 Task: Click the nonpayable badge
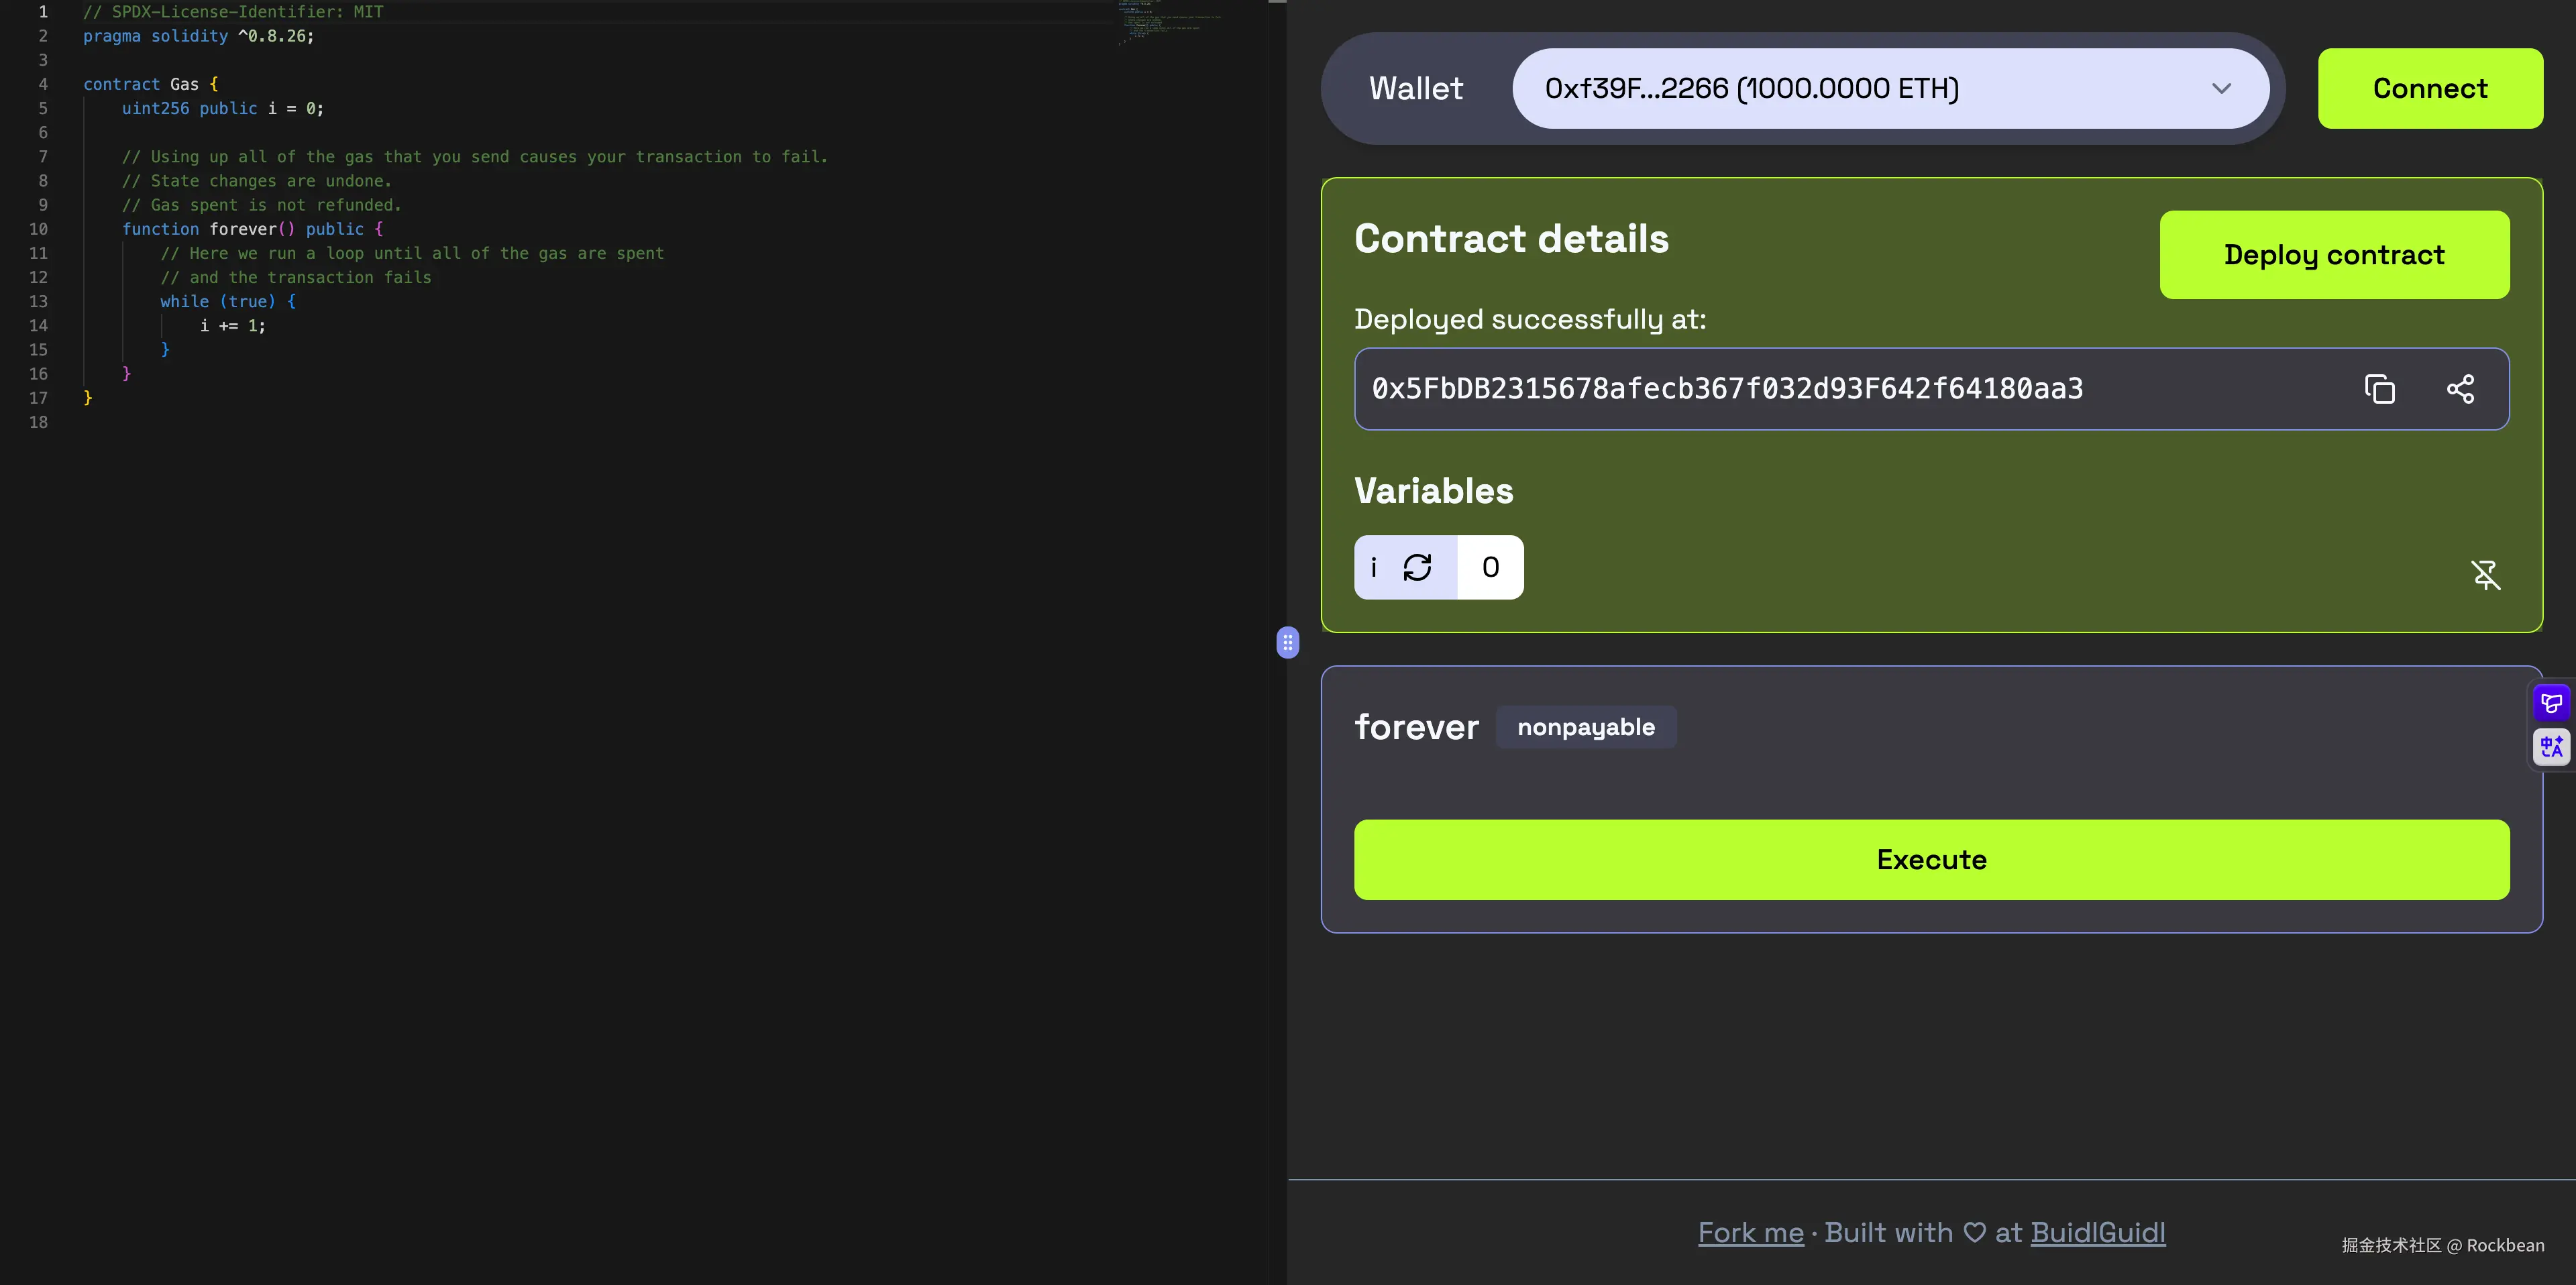point(1585,727)
